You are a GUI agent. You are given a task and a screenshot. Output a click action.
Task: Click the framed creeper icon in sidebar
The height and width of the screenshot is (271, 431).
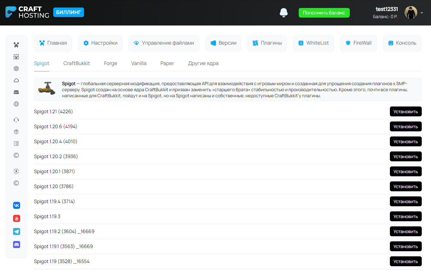(16, 57)
